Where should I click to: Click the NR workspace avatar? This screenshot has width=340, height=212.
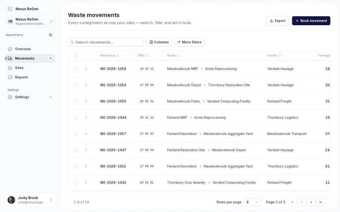point(10,21)
